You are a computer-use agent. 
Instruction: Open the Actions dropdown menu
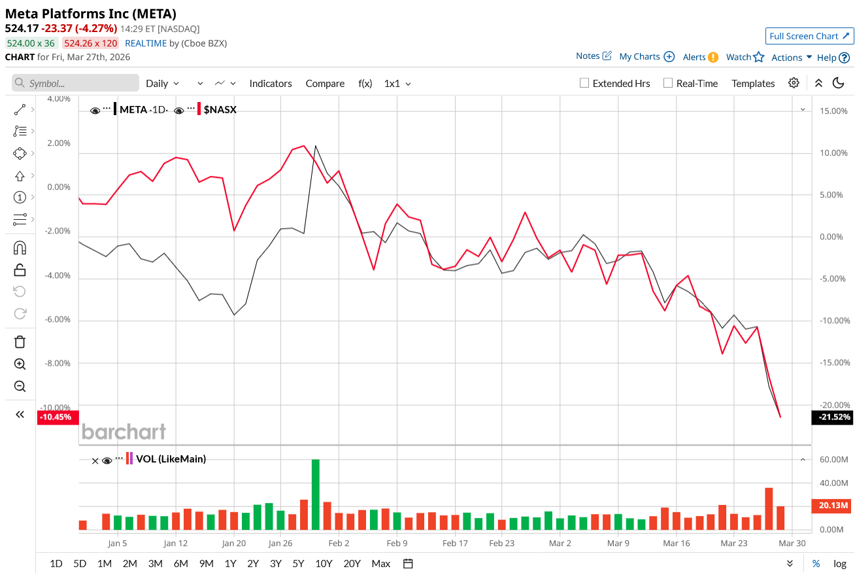792,57
